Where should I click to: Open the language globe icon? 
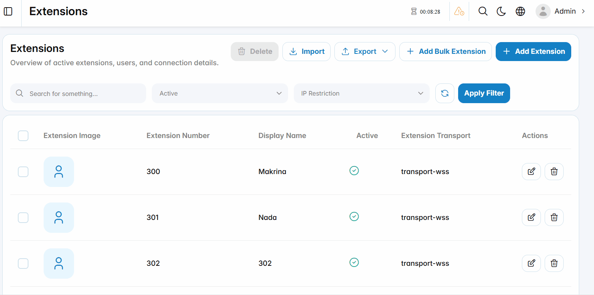(520, 11)
